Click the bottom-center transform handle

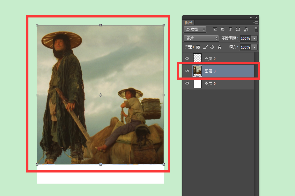[x=101, y=164]
